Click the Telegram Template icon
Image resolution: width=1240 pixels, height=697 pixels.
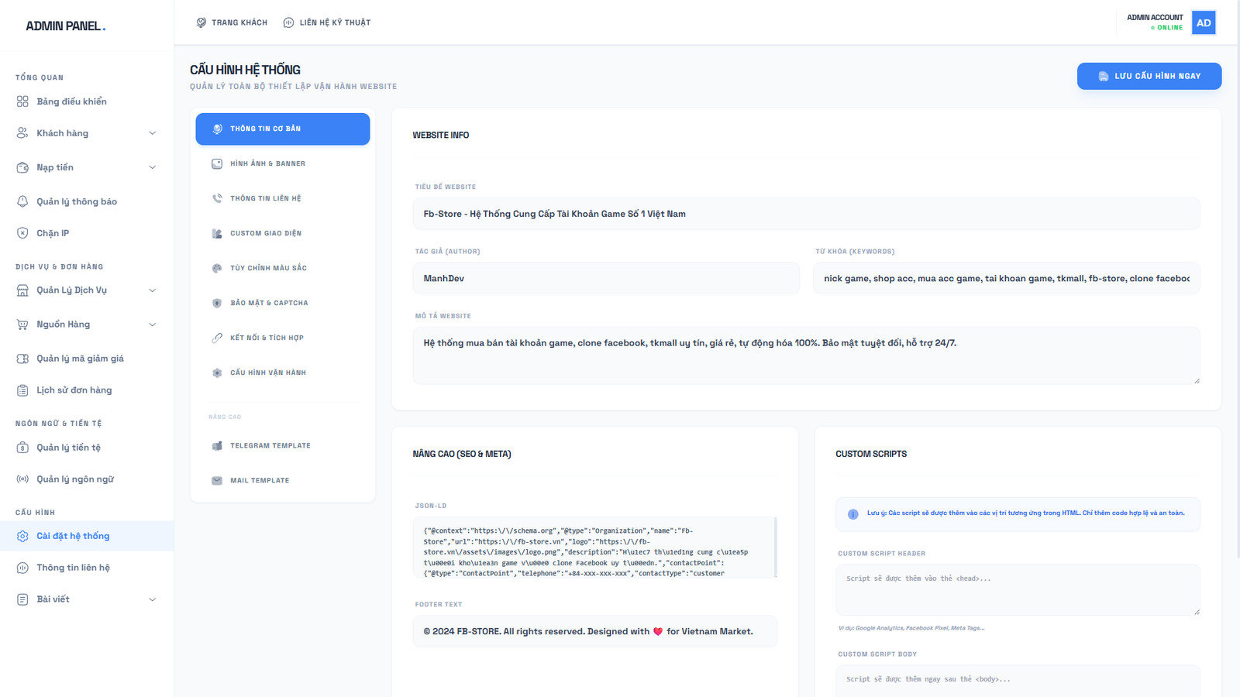[x=217, y=446]
